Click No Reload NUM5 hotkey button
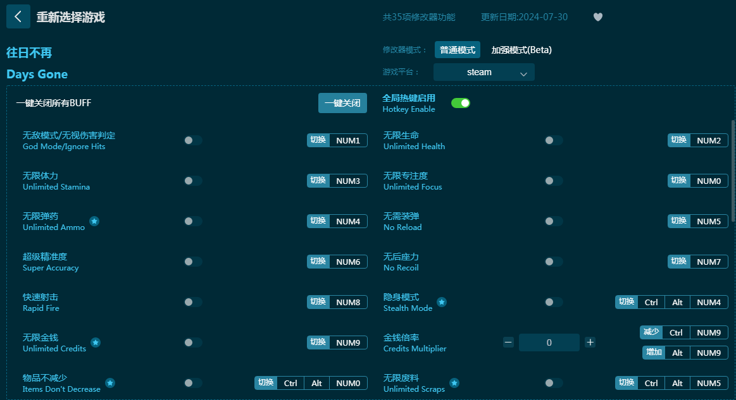The width and height of the screenshot is (736, 400). [x=697, y=221]
